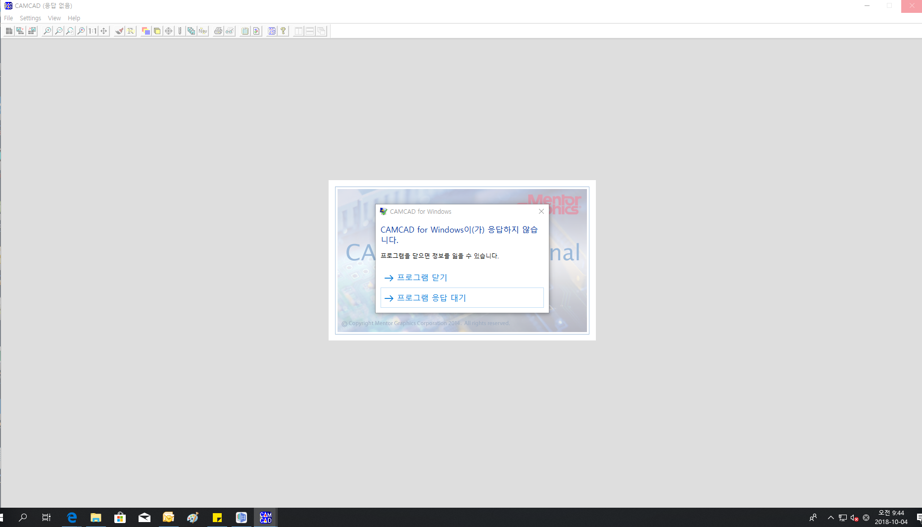This screenshot has width=922, height=527.
Task: Click the target crosshair toolbar icon
Action: pyautogui.click(x=169, y=31)
